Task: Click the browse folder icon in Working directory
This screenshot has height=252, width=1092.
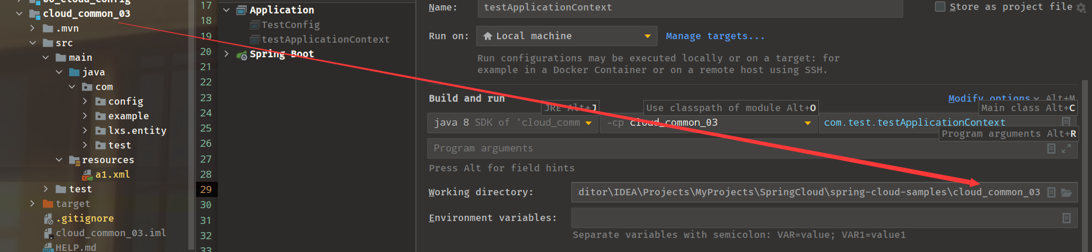Action: (1066, 192)
